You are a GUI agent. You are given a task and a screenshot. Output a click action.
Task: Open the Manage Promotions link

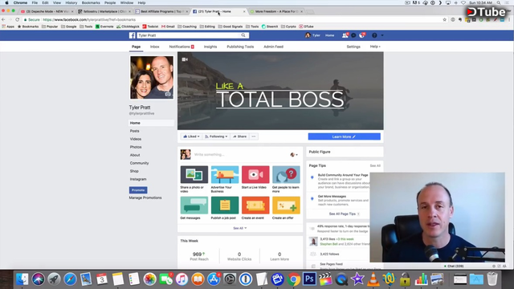tap(145, 197)
